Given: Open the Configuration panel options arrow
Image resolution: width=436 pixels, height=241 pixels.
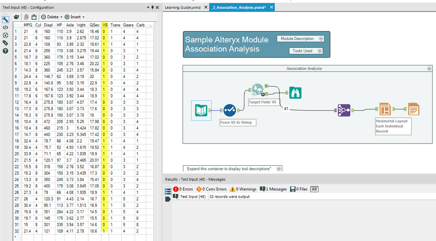Looking at the screenshot, I should coord(148,7).
